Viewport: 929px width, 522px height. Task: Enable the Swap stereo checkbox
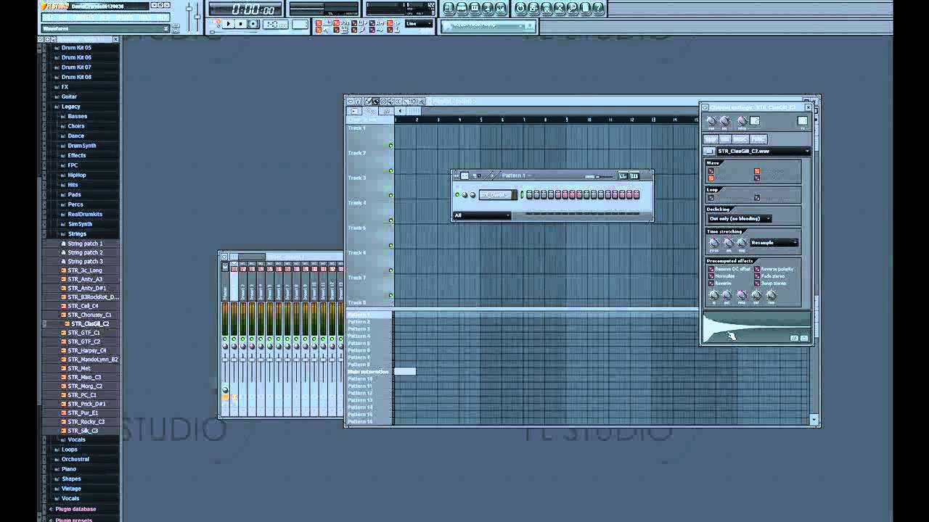pyautogui.click(x=757, y=283)
